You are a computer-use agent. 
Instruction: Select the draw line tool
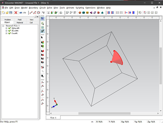(x=31, y=12)
